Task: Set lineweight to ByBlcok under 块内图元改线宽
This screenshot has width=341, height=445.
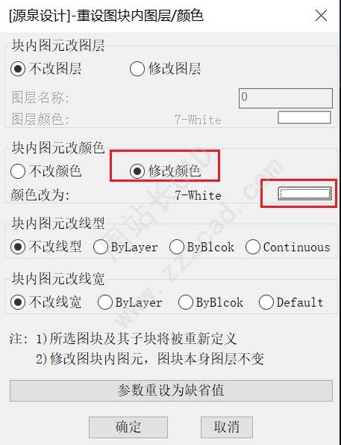Action: [x=210, y=302]
